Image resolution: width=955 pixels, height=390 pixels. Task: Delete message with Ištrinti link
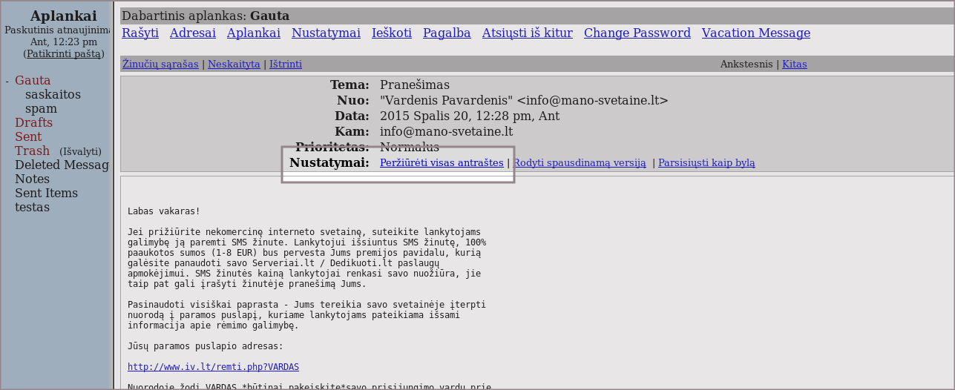click(x=286, y=65)
